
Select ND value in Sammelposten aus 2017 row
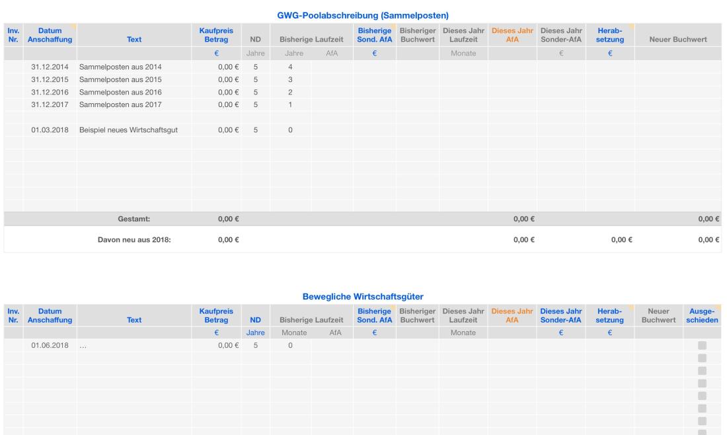point(254,104)
